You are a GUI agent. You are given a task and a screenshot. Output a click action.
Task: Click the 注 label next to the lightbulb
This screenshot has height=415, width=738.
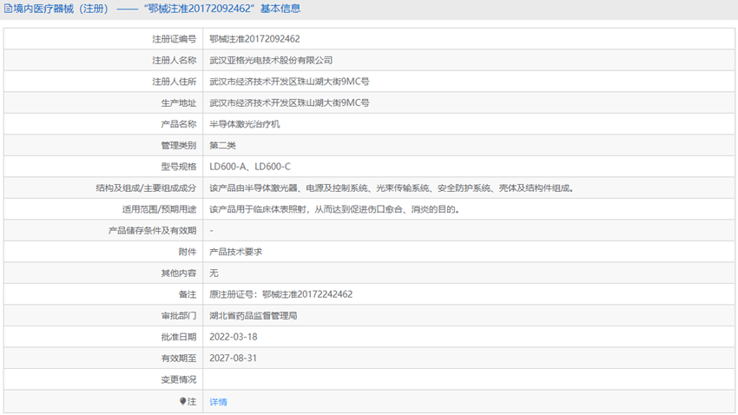[192, 401]
